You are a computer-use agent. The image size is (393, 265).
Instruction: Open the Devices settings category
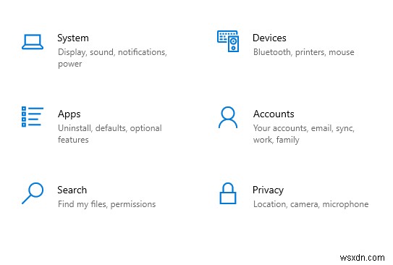(269, 38)
